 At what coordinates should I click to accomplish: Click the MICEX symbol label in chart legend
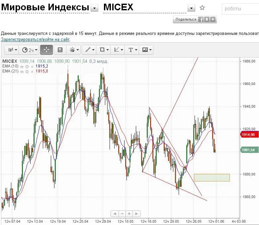[10, 61]
